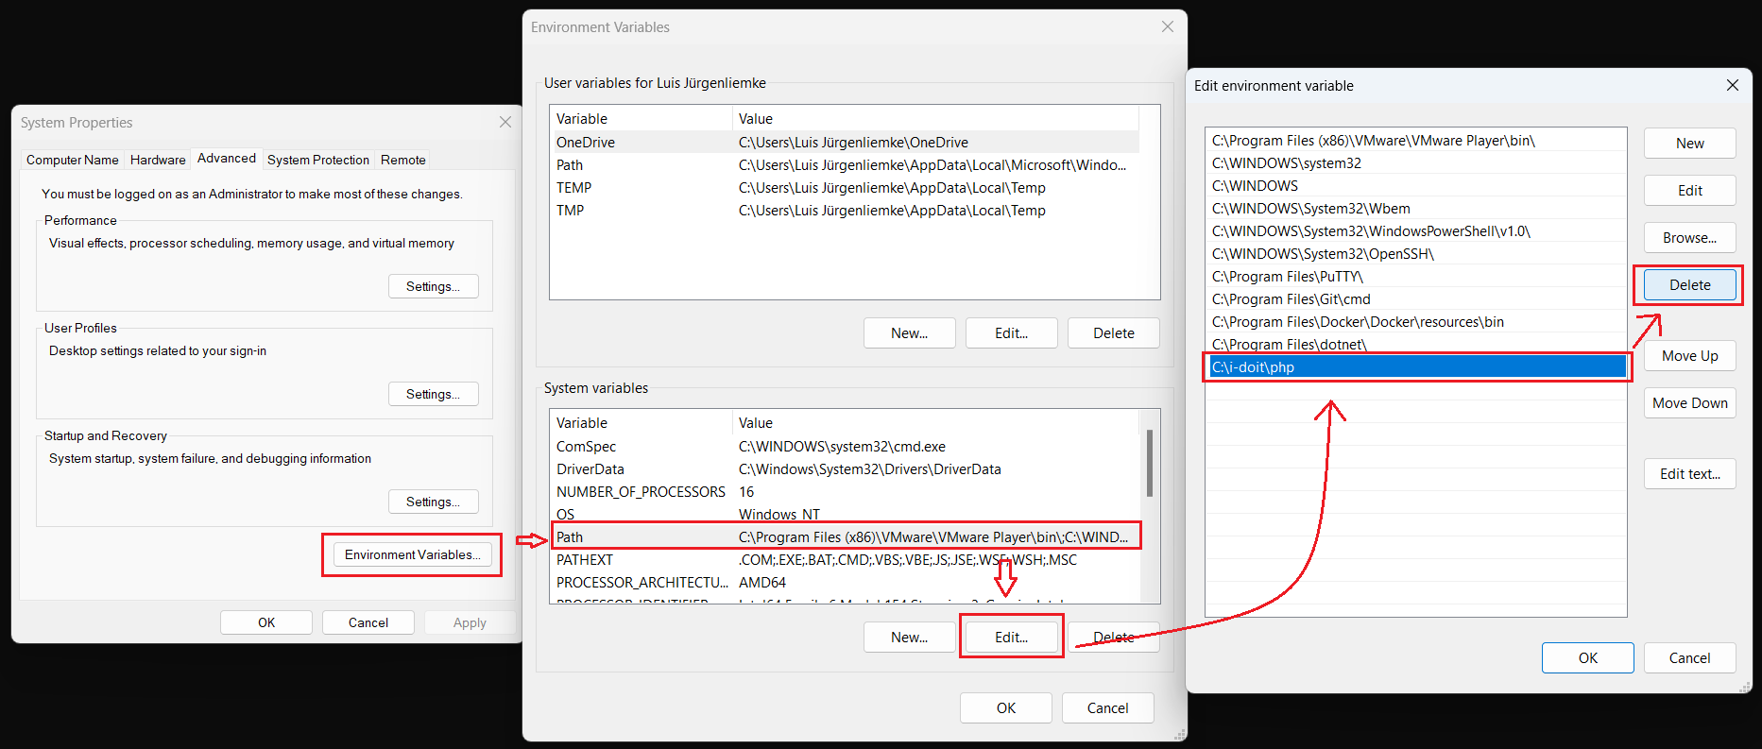Click the Move Down button

[1690, 402]
